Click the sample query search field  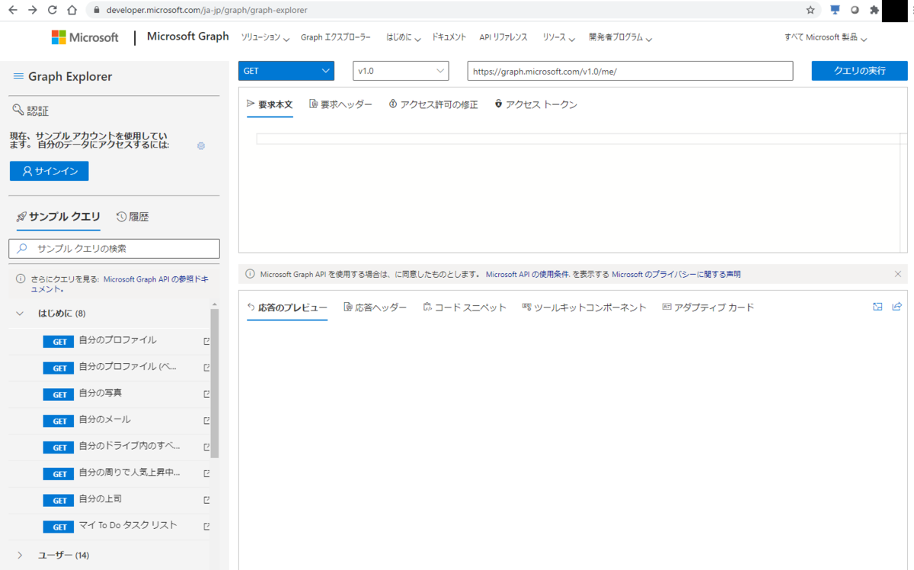coord(114,249)
